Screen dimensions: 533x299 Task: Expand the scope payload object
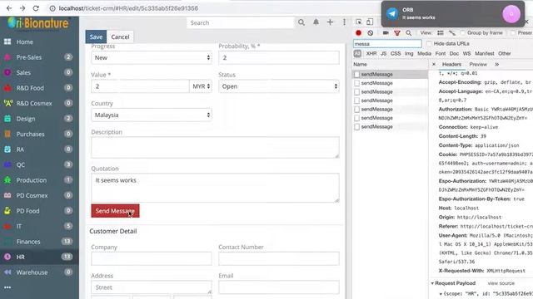(x=441, y=293)
